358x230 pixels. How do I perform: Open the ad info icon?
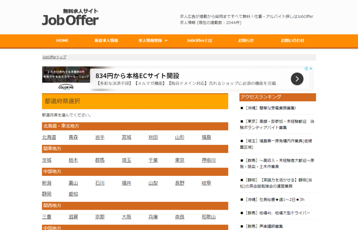point(306,69)
